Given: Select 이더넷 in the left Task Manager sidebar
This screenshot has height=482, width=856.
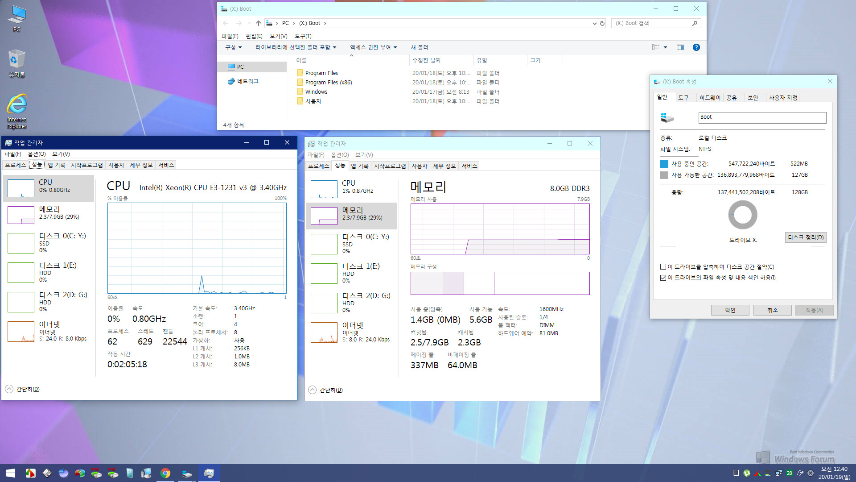Looking at the screenshot, I should pyautogui.click(x=49, y=332).
